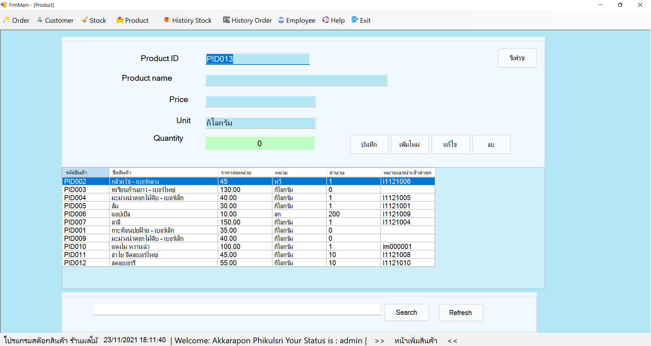The image size is (651, 346).
Task: Click the บันทึก save button
Action: tap(369, 145)
